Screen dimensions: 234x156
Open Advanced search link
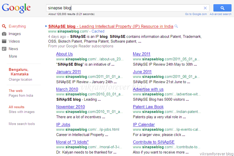220,14
